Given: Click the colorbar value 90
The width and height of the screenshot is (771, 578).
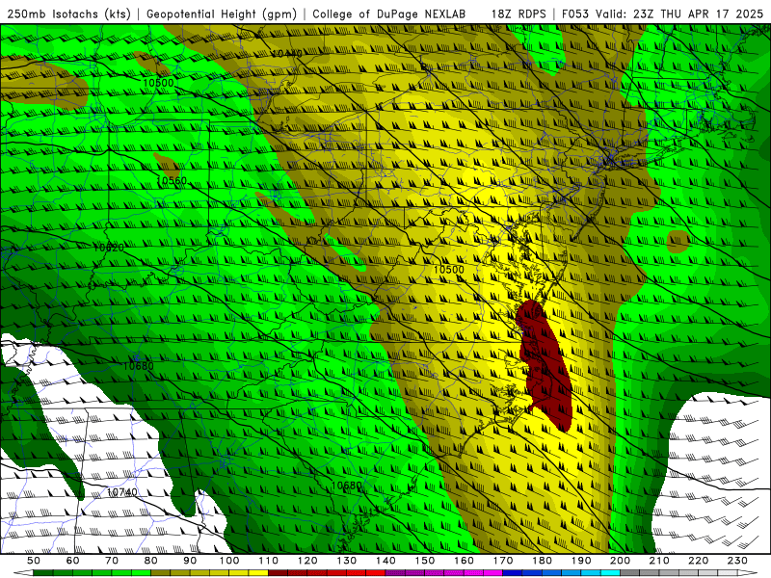Looking at the screenshot, I should coord(190,561).
